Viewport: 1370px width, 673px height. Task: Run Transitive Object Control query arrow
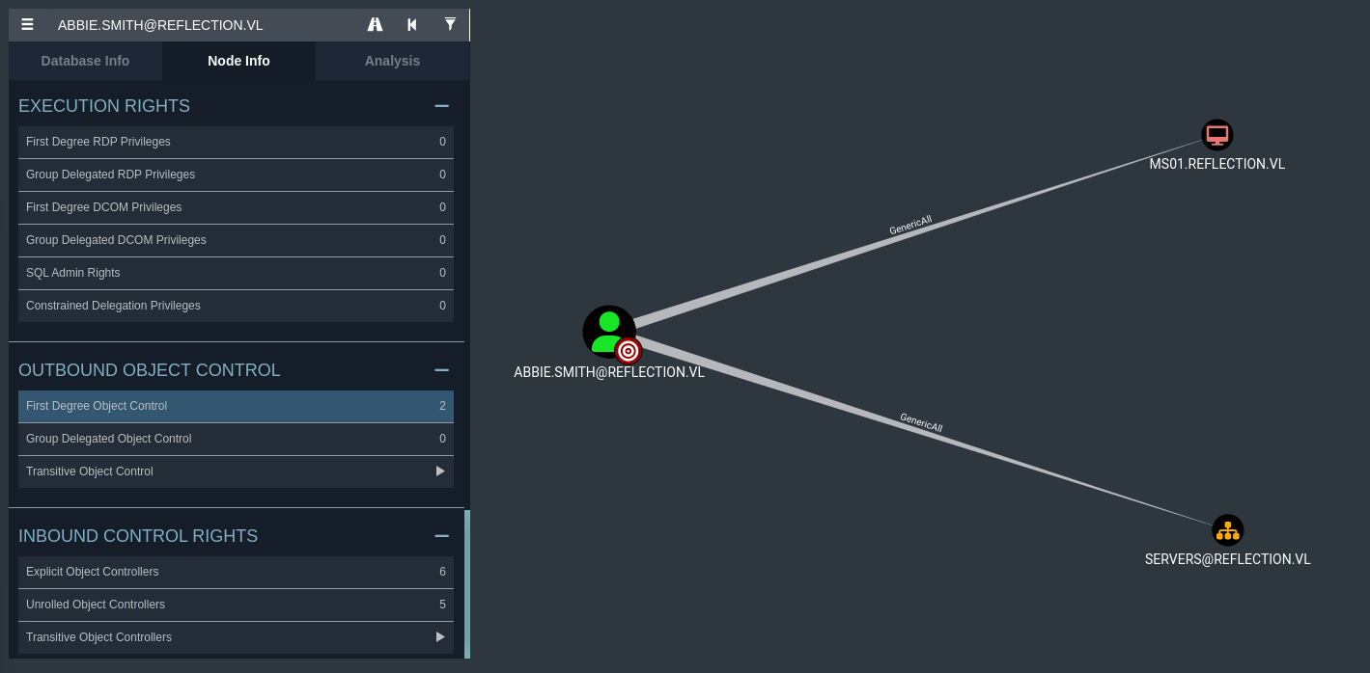[x=440, y=471]
